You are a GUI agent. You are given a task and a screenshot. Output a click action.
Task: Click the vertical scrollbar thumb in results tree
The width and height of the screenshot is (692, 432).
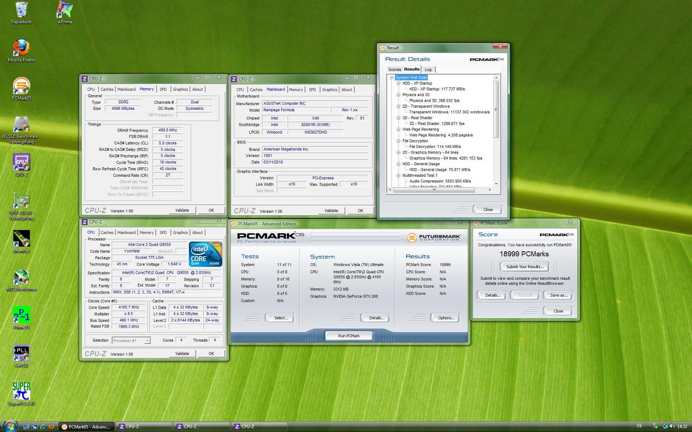click(496, 110)
